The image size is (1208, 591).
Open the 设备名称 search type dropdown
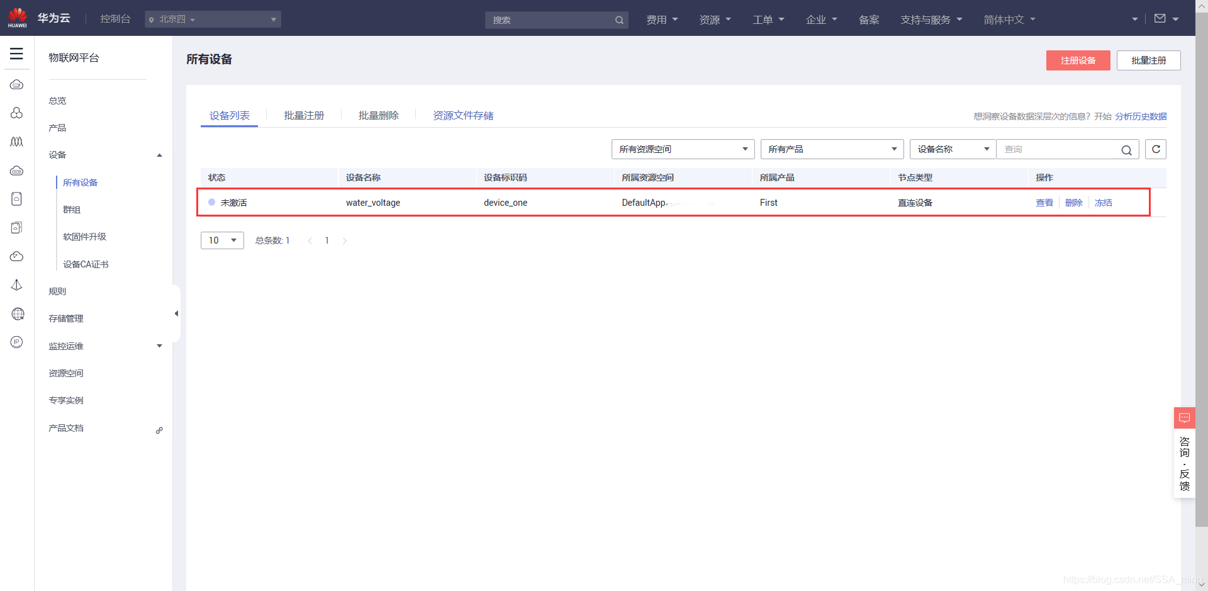click(x=953, y=149)
